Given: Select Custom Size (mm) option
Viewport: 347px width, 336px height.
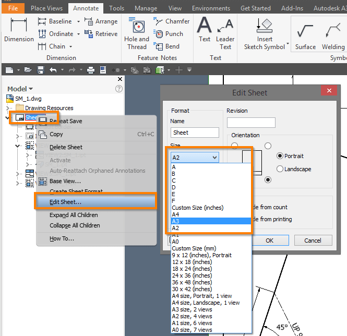Looking at the screenshot, I should (x=211, y=248).
